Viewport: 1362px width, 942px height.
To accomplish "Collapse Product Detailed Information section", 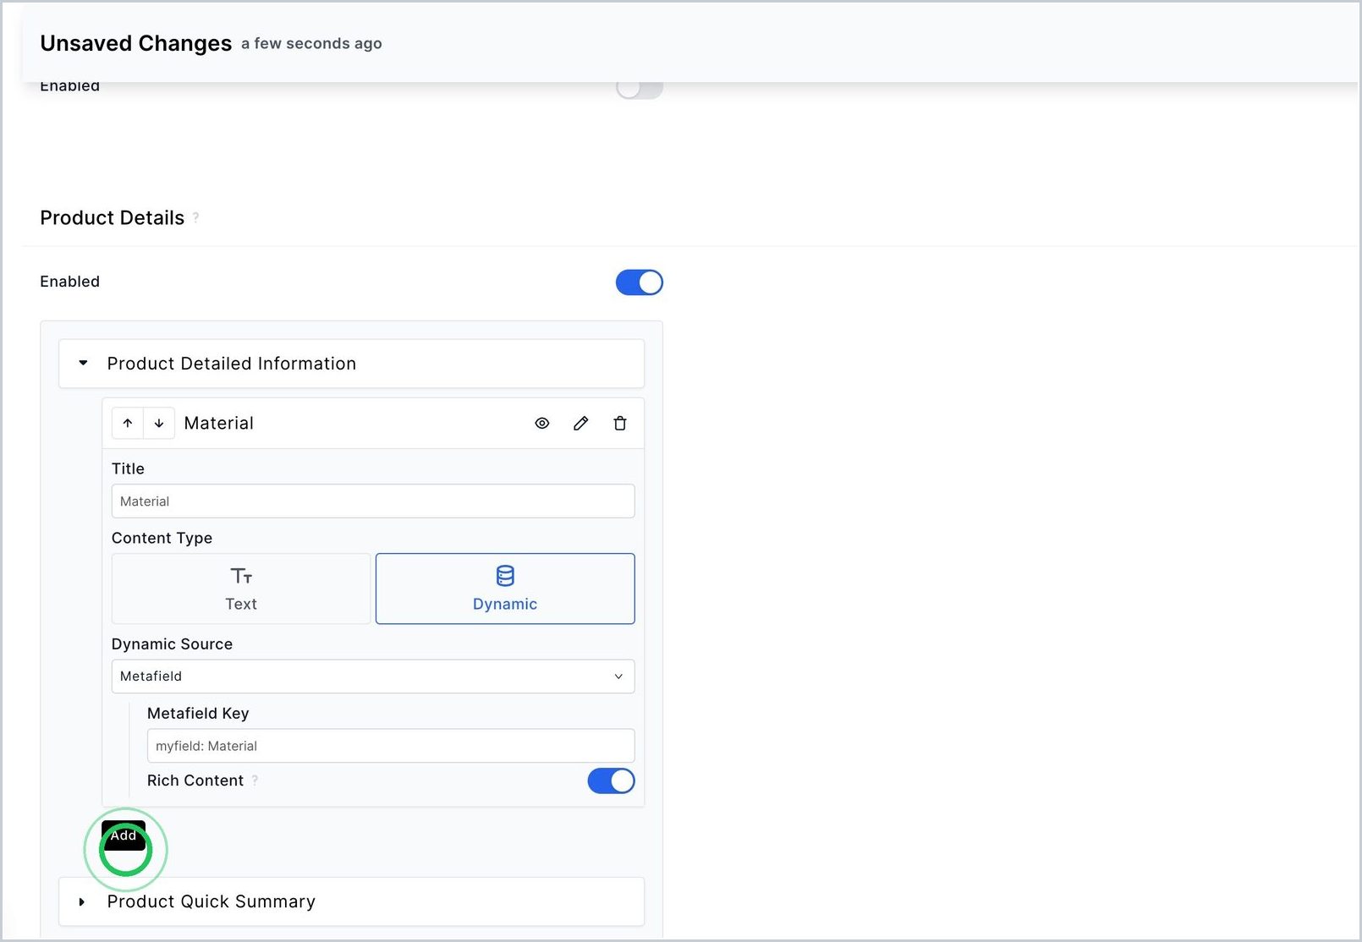I will [351, 364].
